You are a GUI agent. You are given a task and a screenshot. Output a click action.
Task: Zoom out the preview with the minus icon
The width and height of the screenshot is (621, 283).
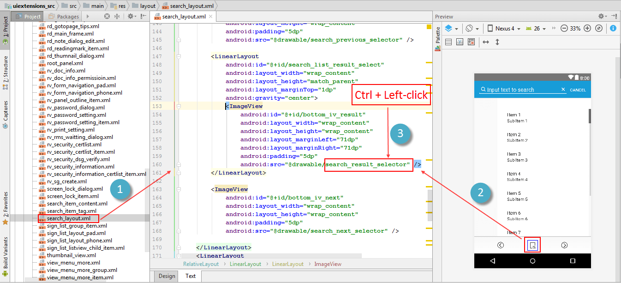(x=564, y=28)
